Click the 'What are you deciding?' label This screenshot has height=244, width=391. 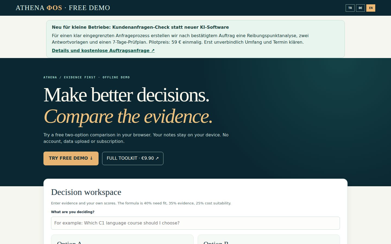[73, 212]
